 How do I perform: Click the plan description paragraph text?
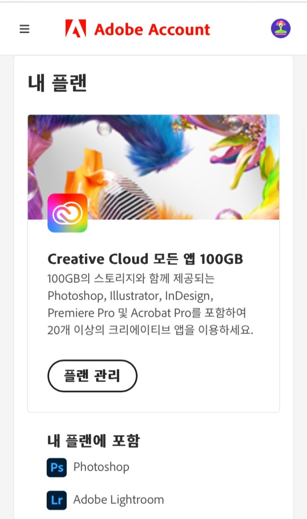pyautogui.click(x=150, y=305)
